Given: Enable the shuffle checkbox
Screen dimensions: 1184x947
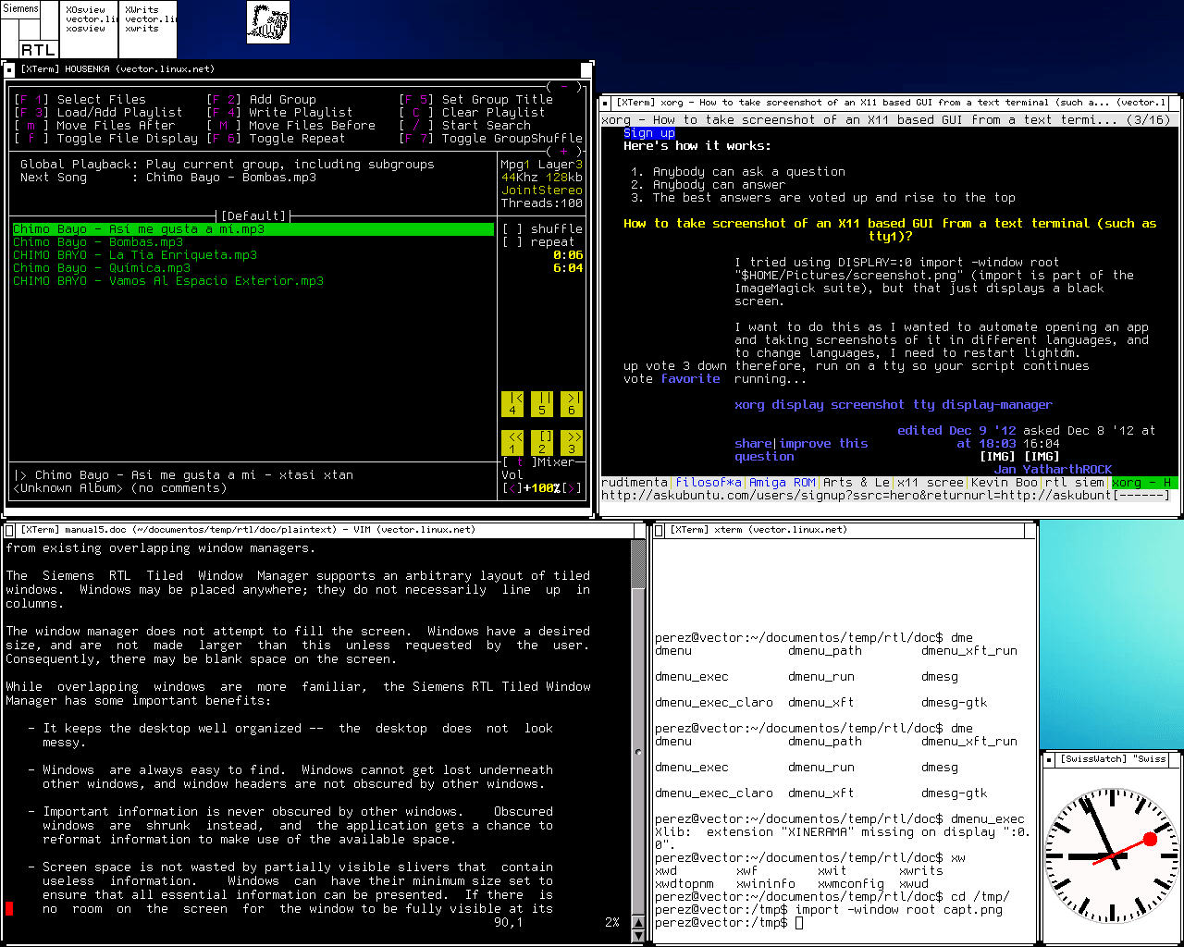Looking at the screenshot, I should click(x=512, y=228).
